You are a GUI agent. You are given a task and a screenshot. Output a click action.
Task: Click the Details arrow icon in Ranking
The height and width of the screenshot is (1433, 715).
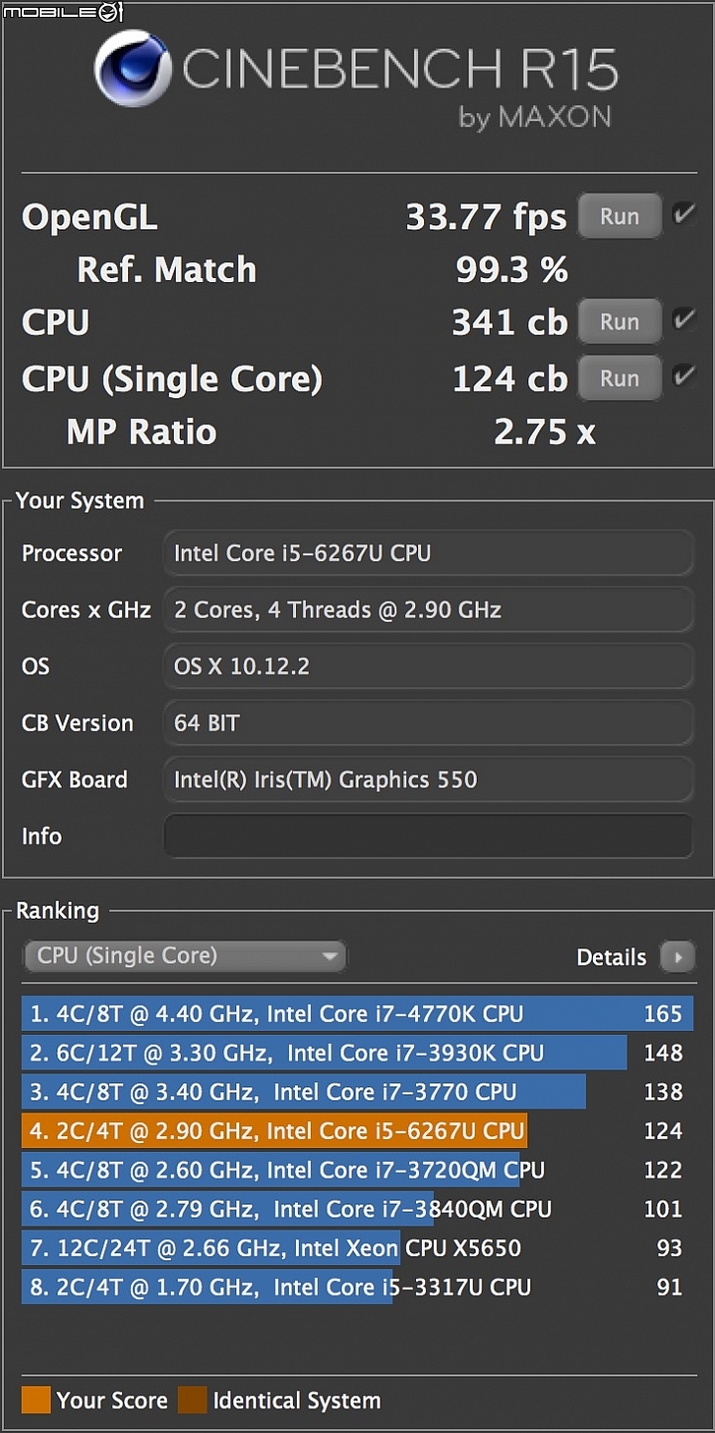tap(679, 957)
